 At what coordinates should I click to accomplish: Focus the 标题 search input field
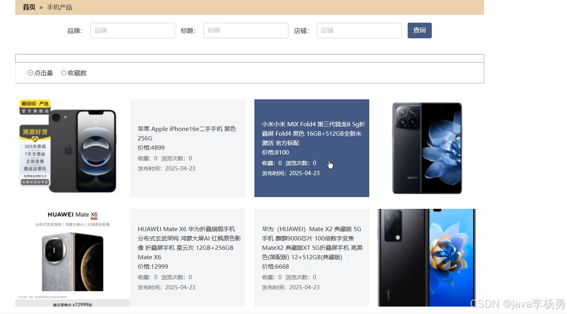click(x=246, y=31)
